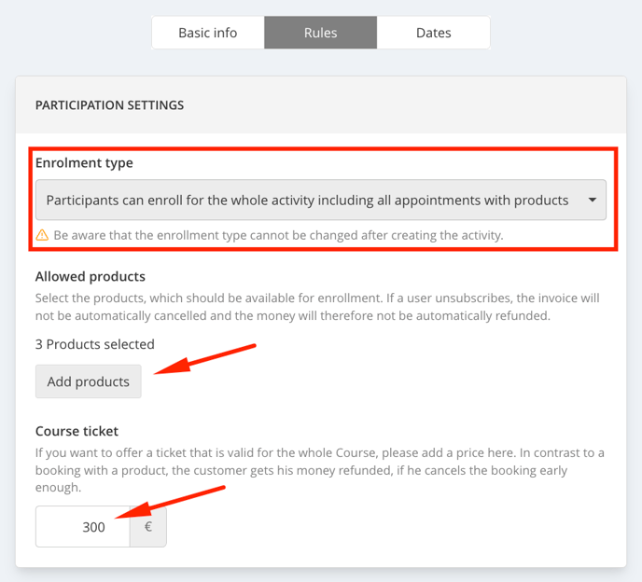Viewport: 642px width, 582px height.
Task: Click the selected enrolment option text
Action: 307,200
